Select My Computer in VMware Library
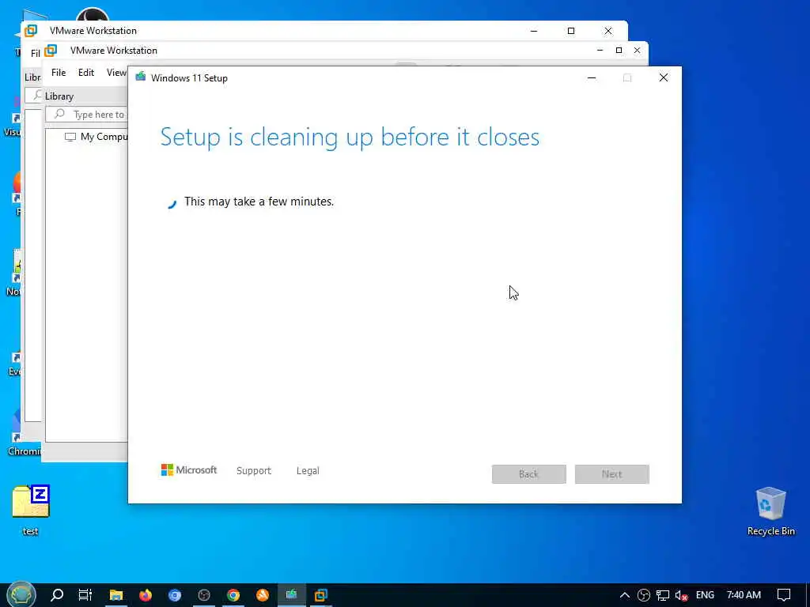 point(96,136)
